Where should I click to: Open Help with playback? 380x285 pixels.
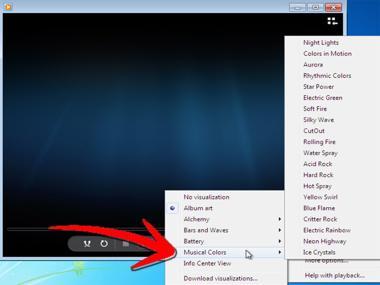tap(334, 275)
